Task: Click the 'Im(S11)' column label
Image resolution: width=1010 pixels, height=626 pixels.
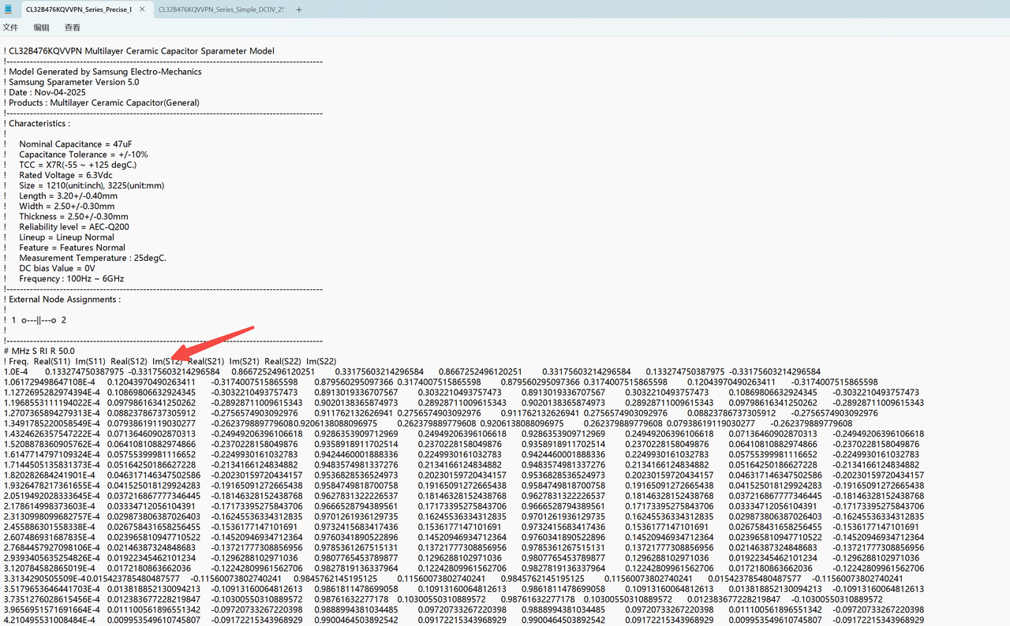Action: (x=91, y=361)
